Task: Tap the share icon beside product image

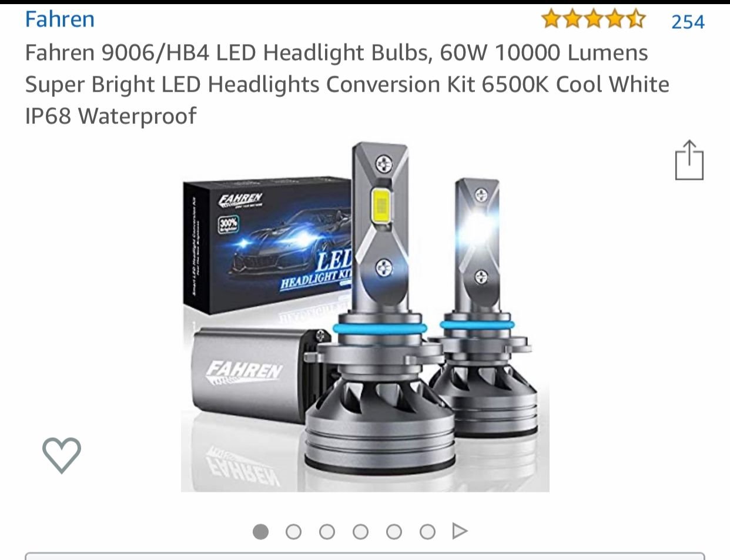Action: point(689,160)
